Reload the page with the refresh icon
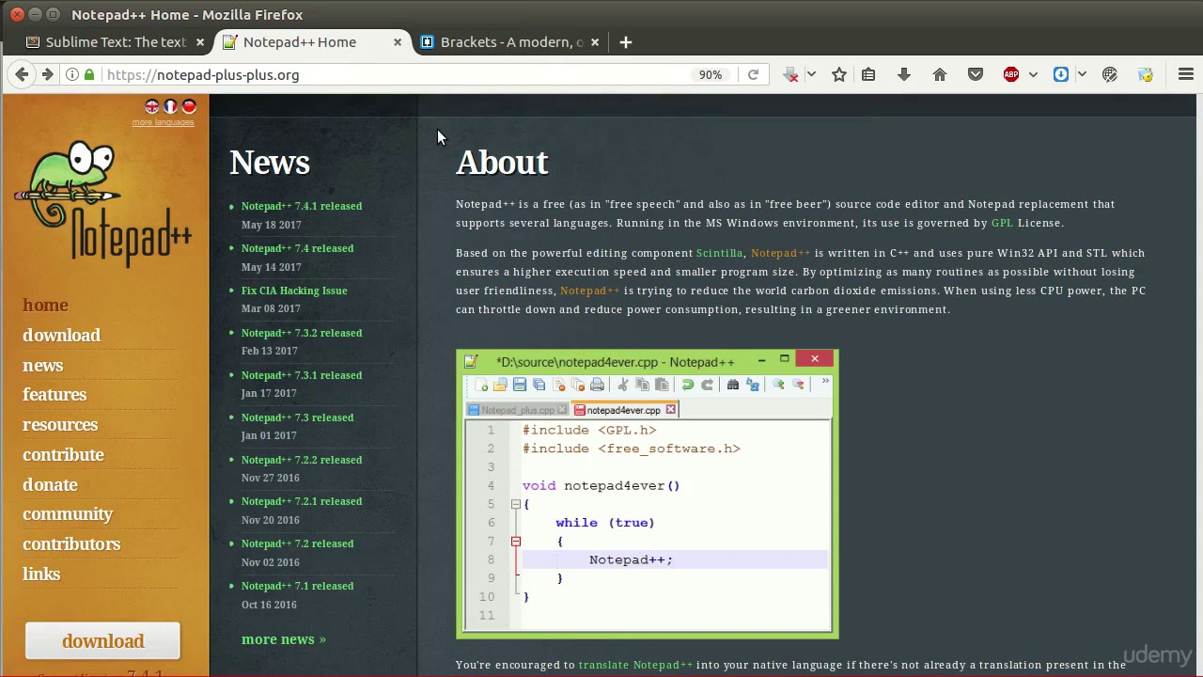The height and width of the screenshot is (677, 1203). coord(753,74)
